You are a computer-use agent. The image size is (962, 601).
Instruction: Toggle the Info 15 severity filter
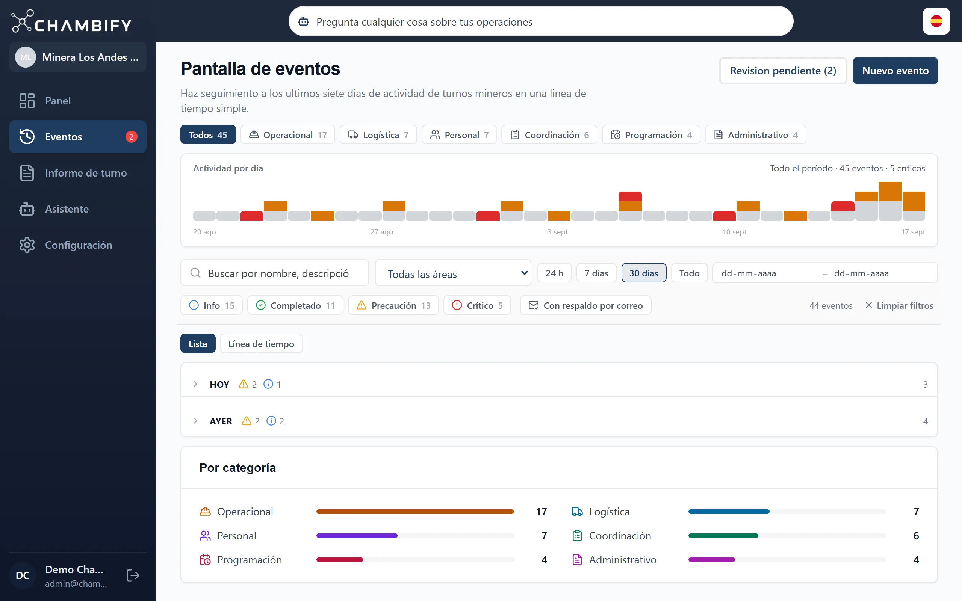[x=212, y=305]
